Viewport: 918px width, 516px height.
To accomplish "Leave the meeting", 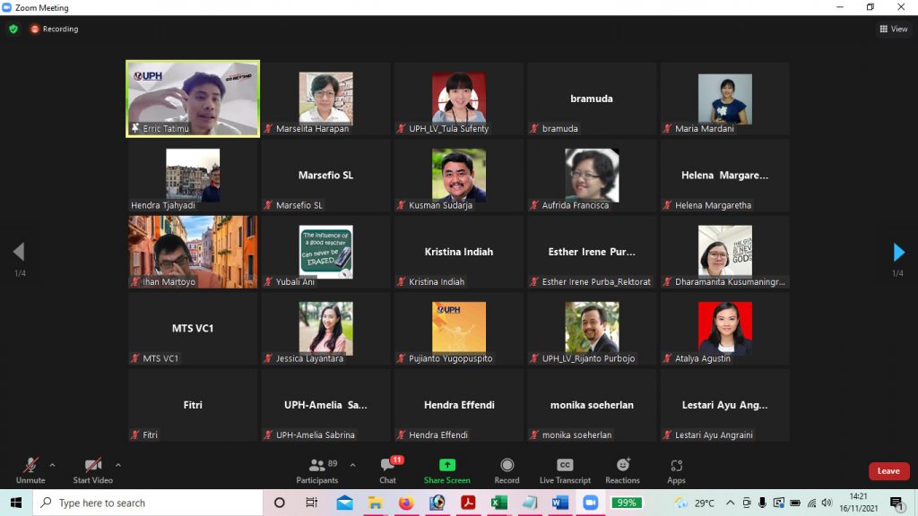I will coord(888,471).
